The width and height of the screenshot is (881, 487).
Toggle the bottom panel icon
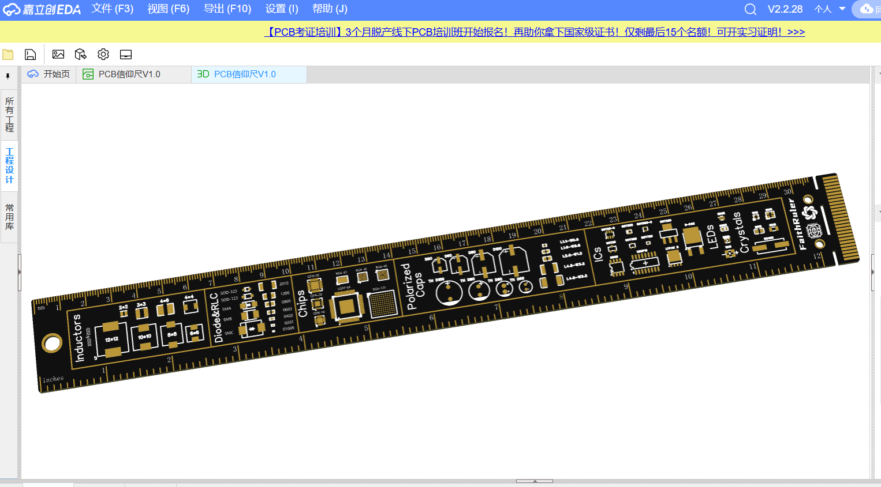pyautogui.click(x=126, y=54)
